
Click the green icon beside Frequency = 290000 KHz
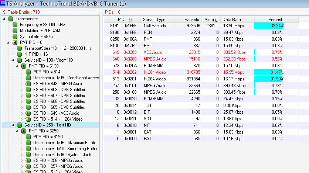[15, 25]
